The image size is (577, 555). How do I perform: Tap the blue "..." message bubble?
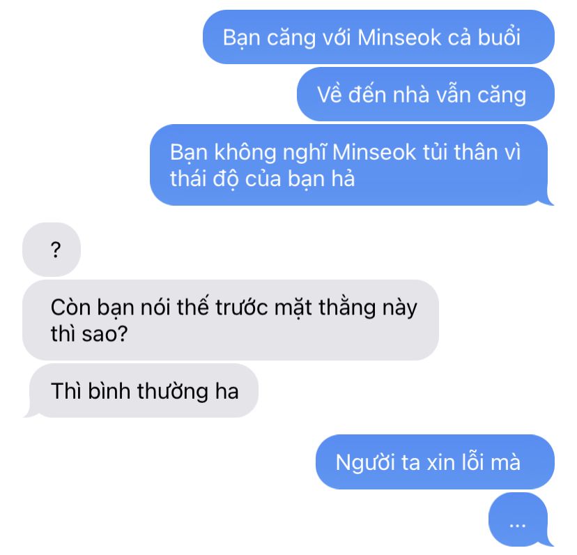521,519
